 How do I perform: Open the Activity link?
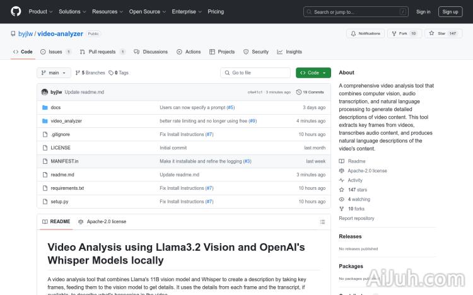[351, 180]
